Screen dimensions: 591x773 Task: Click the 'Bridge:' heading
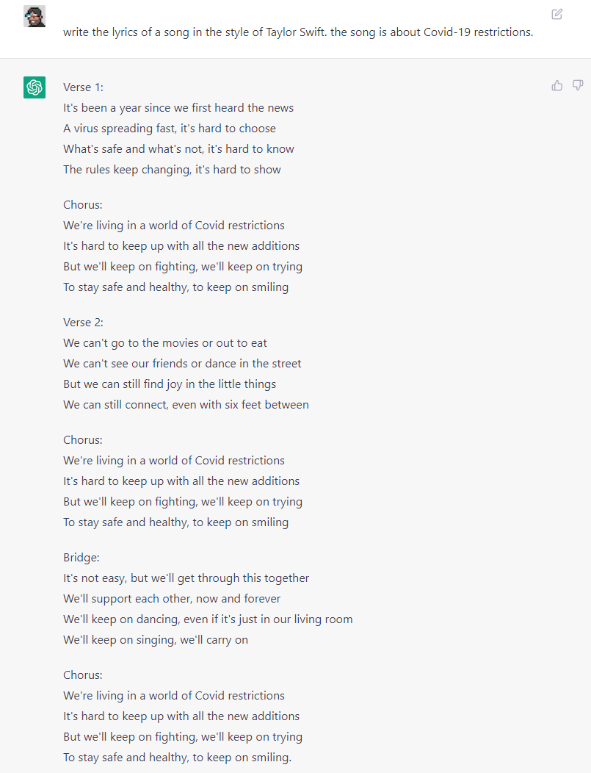(x=81, y=558)
